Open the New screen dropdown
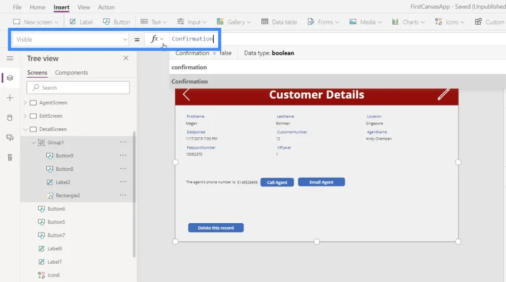The image size is (506, 282). 35,22
